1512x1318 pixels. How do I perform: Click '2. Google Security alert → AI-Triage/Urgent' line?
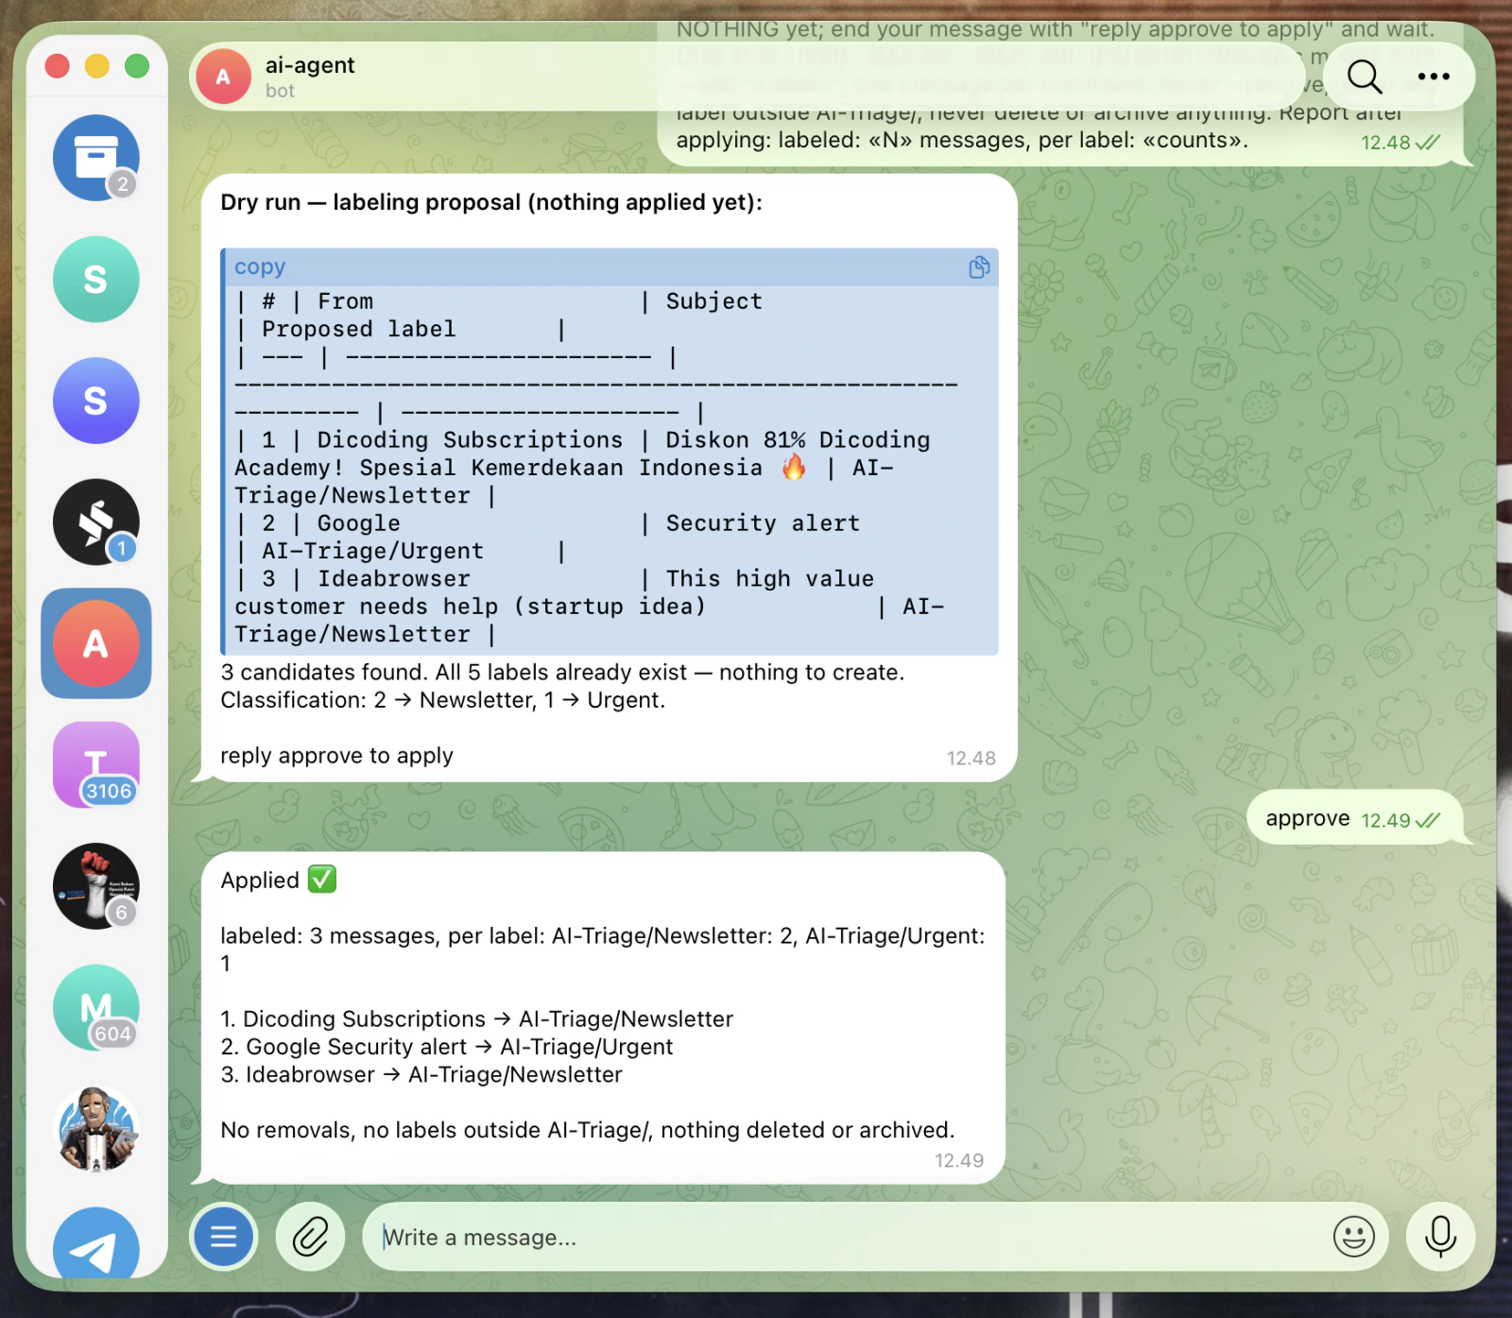click(x=446, y=1047)
